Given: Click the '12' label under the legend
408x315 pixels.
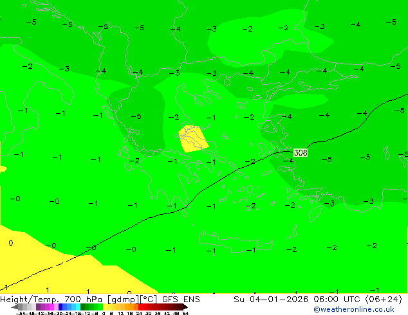Looking at the screenshot, I should pyautogui.click(x=121, y=313).
